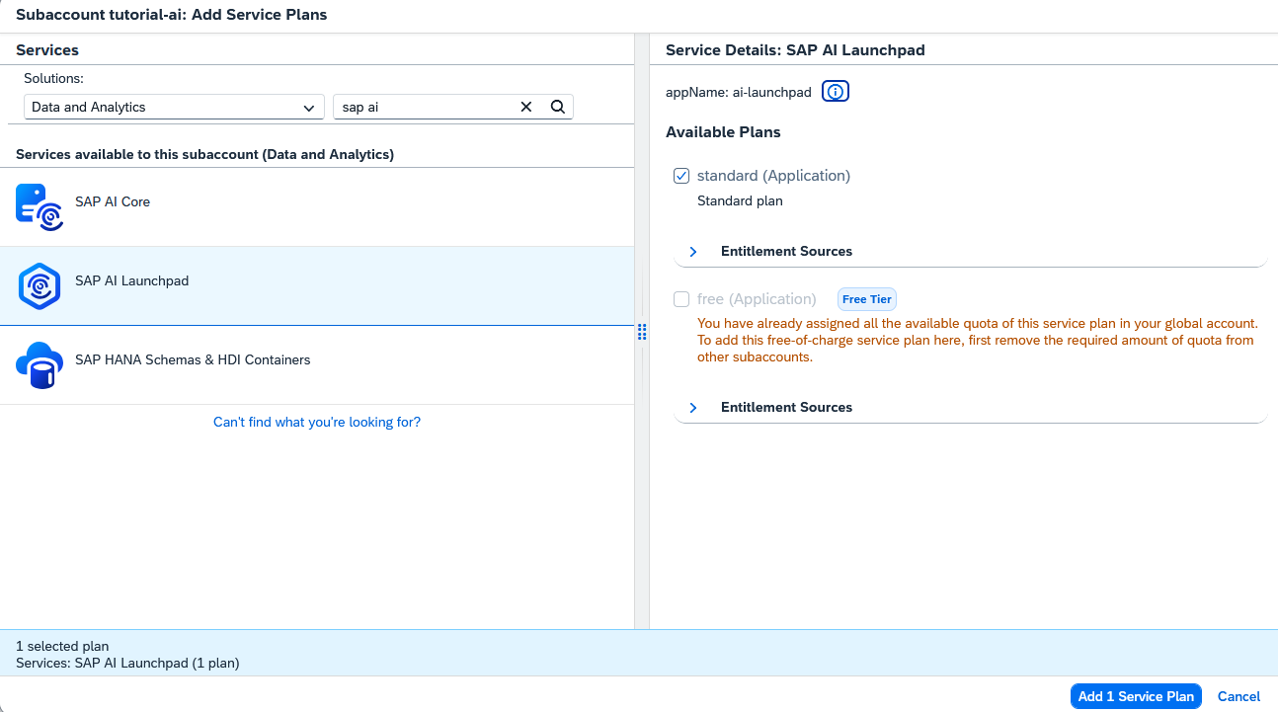Image resolution: width=1278 pixels, height=712 pixels.
Task: Tick the disabled free (Application) checkbox
Action: (x=681, y=299)
